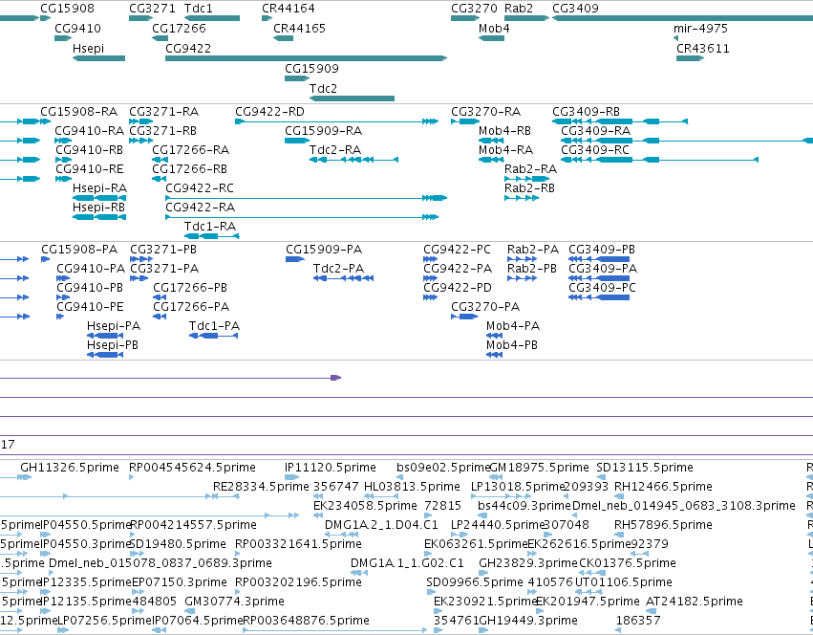The height and width of the screenshot is (635, 813).
Task: Select the CG3271-PB protein label
Action: pos(163,250)
